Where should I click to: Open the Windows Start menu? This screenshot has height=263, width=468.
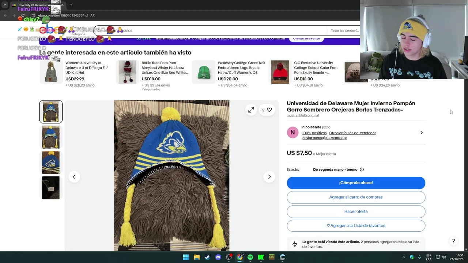pyautogui.click(x=186, y=257)
